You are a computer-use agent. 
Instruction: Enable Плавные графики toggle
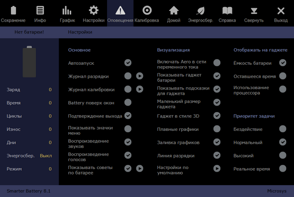pyautogui.click(x=217, y=129)
